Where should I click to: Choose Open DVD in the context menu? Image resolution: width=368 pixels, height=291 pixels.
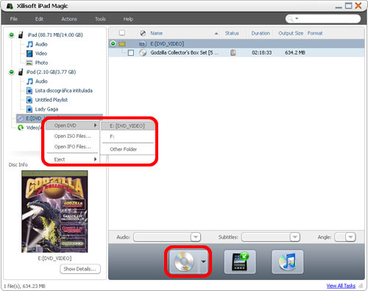[73, 125]
